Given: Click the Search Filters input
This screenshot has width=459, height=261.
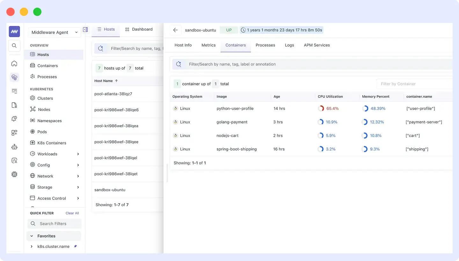Looking at the screenshot, I should [55, 224].
